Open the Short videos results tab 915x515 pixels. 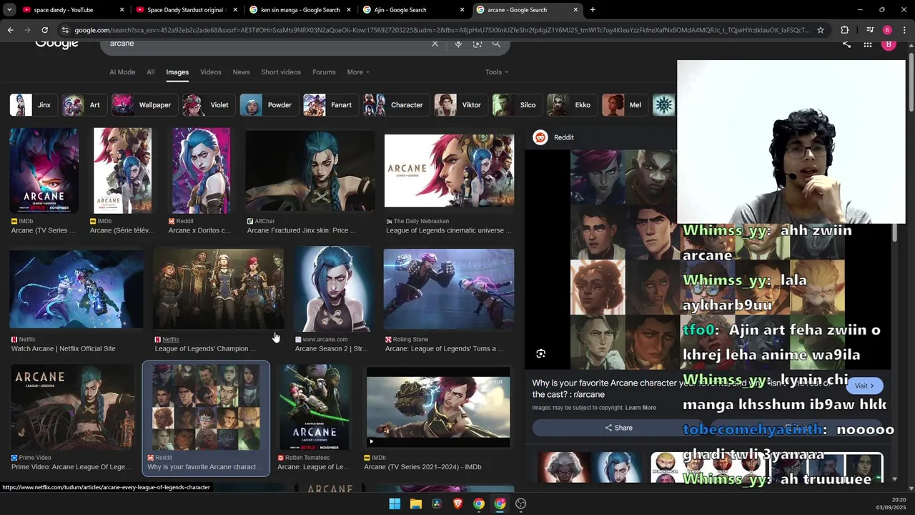pos(281,72)
